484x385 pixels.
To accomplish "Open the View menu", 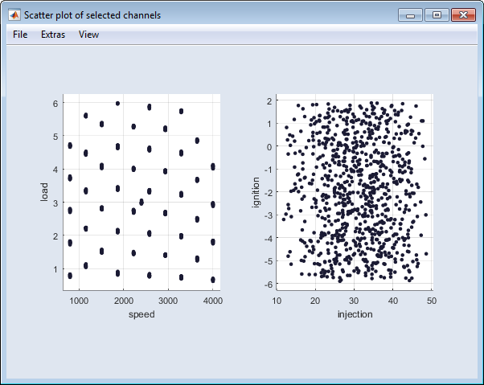I will pyautogui.click(x=89, y=35).
